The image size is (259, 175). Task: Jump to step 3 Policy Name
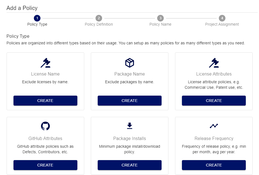(160, 18)
